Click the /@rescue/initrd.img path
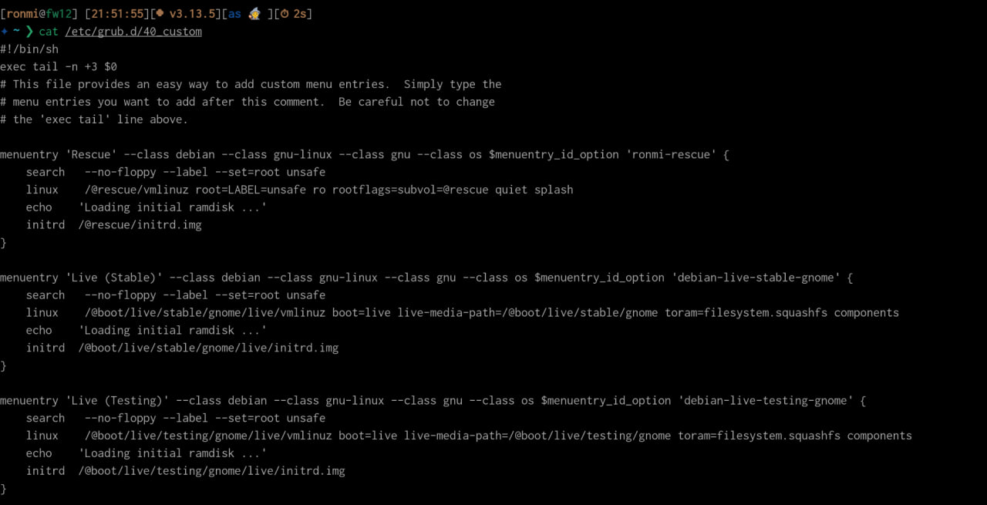The width and height of the screenshot is (987, 505). (140, 224)
